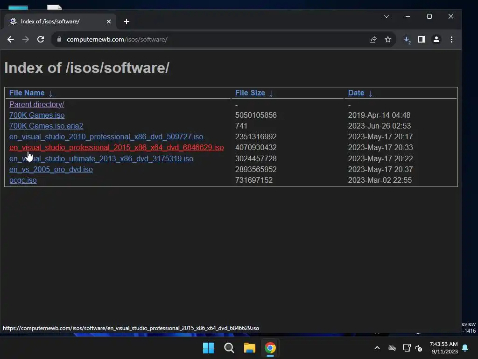
Task: Open Chrome's three-dot menu
Action: [x=451, y=39]
